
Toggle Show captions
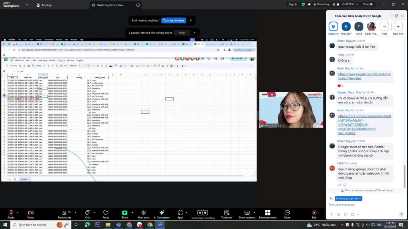point(247,214)
